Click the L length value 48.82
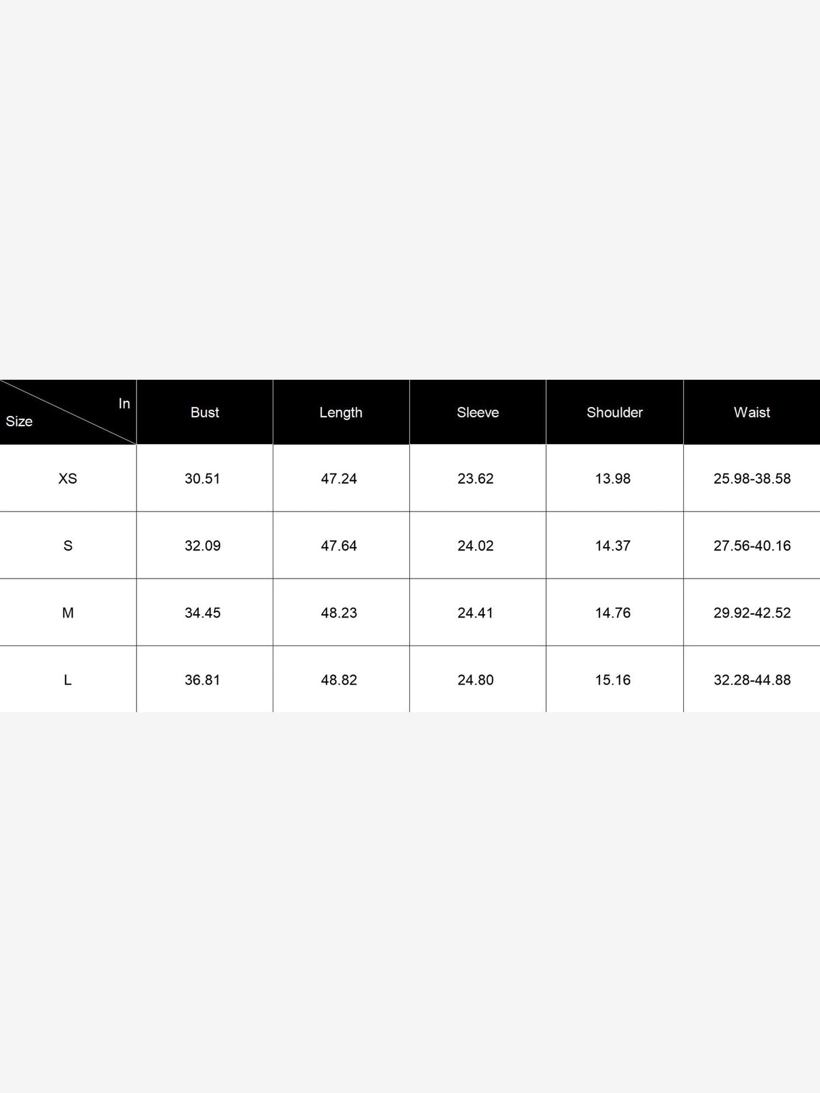 (x=339, y=680)
